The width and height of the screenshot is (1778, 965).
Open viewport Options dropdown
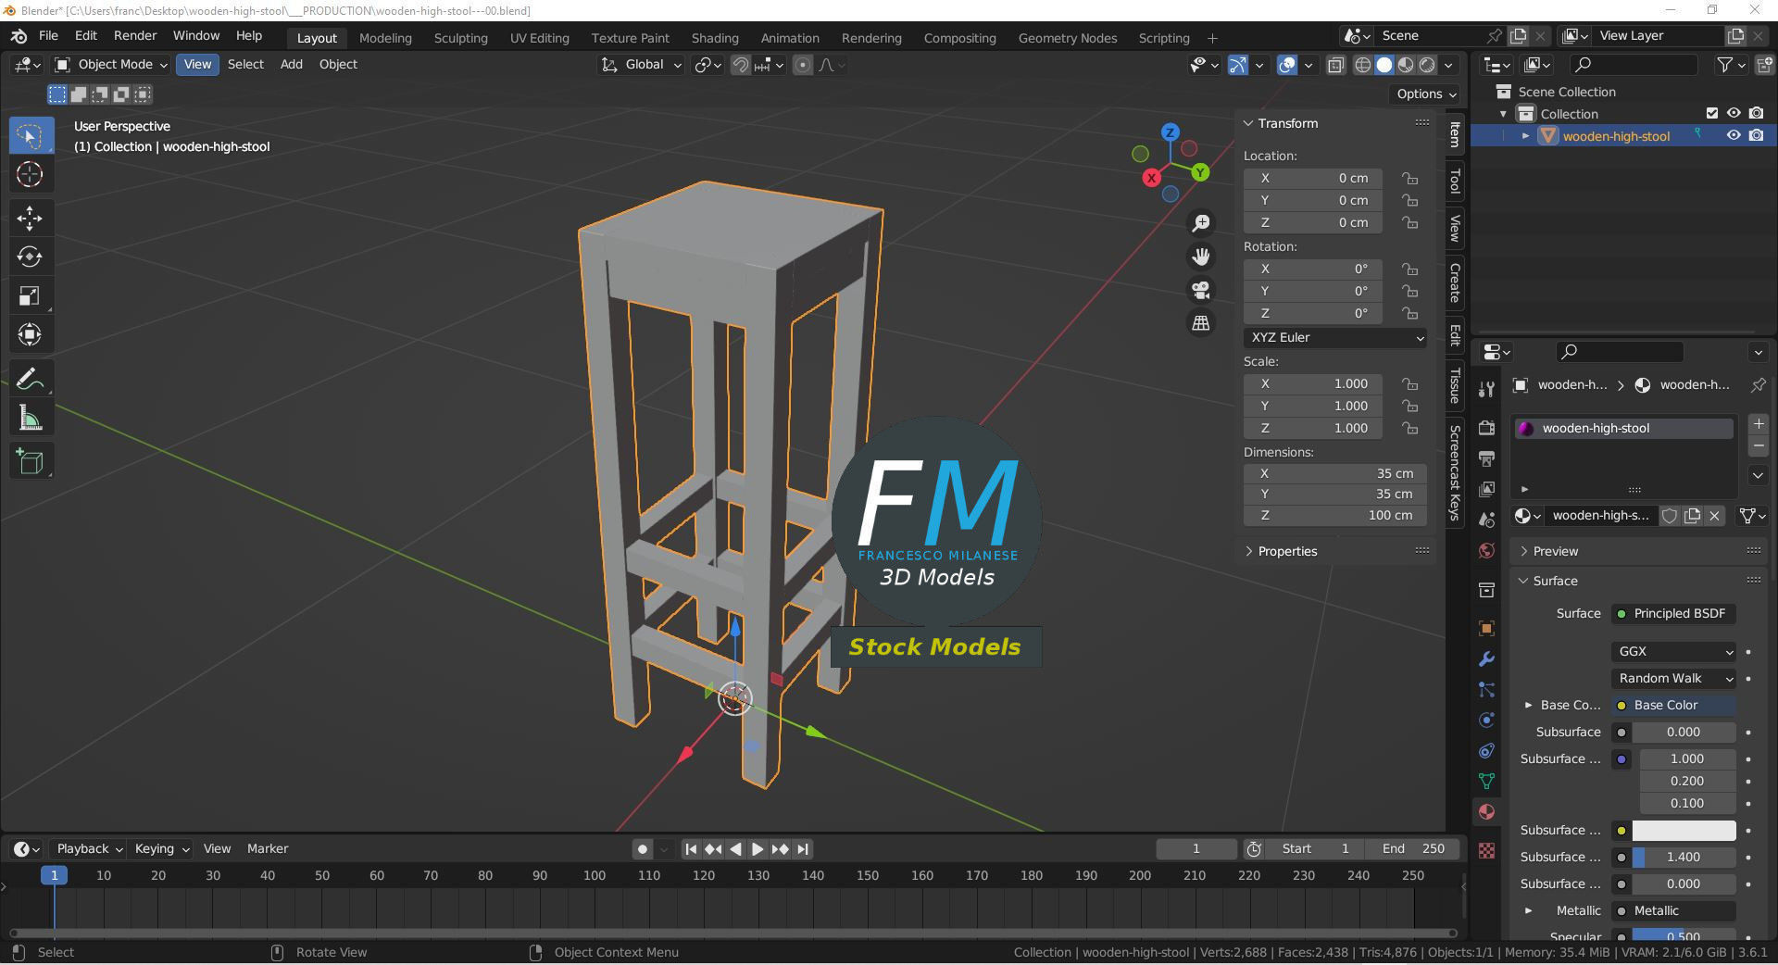[1426, 94]
